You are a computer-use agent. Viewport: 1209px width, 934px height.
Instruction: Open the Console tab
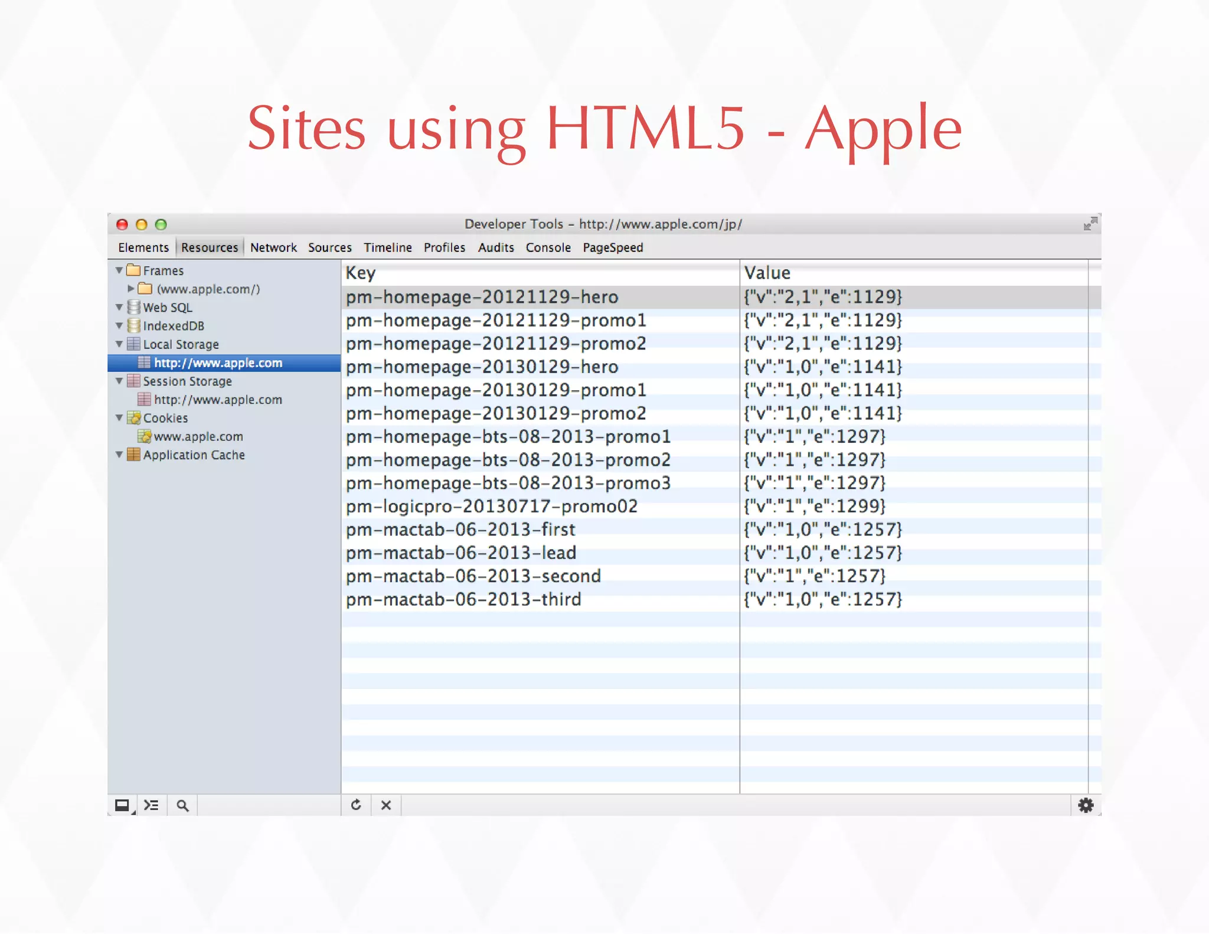[548, 247]
